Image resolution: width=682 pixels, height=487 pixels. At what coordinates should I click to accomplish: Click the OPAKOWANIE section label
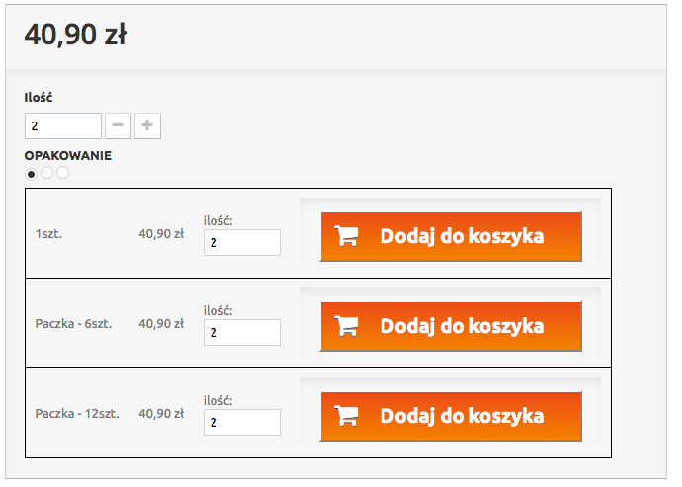[x=68, y=156]
